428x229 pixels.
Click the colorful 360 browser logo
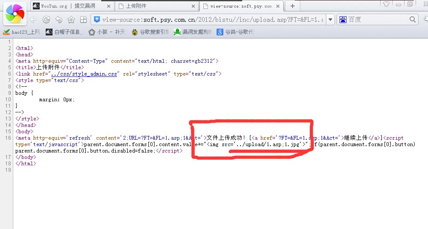[15, 14]
